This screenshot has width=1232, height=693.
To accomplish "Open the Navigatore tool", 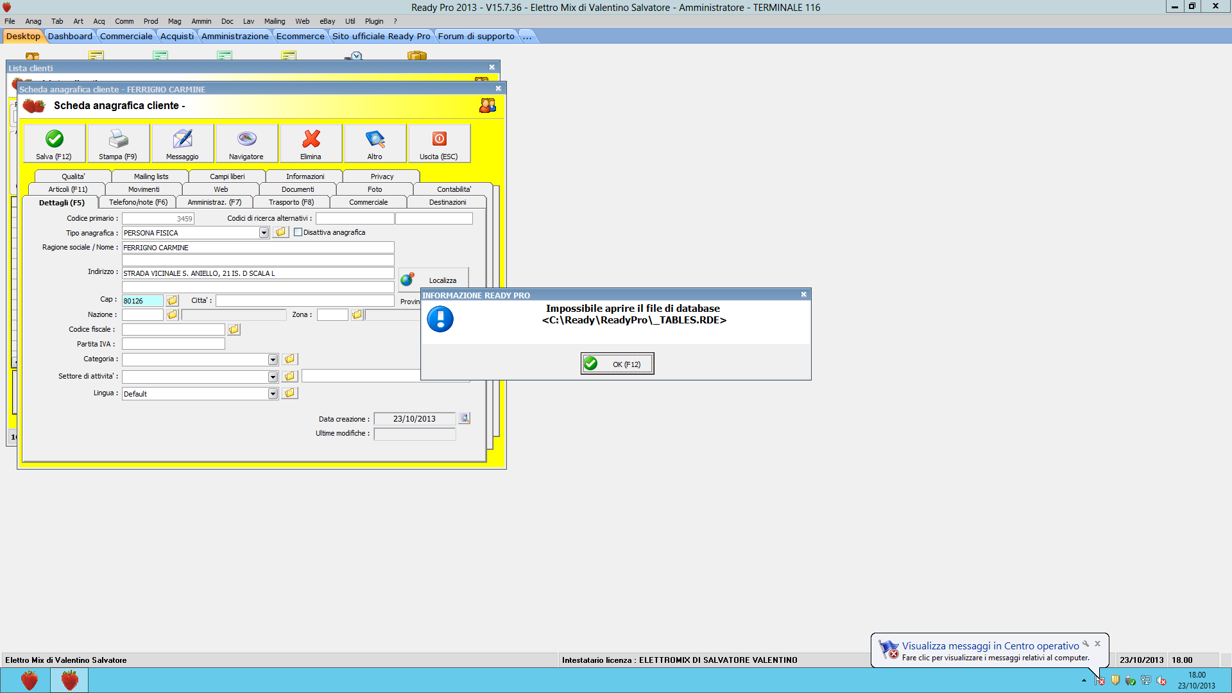I will [x=246, y=143].
